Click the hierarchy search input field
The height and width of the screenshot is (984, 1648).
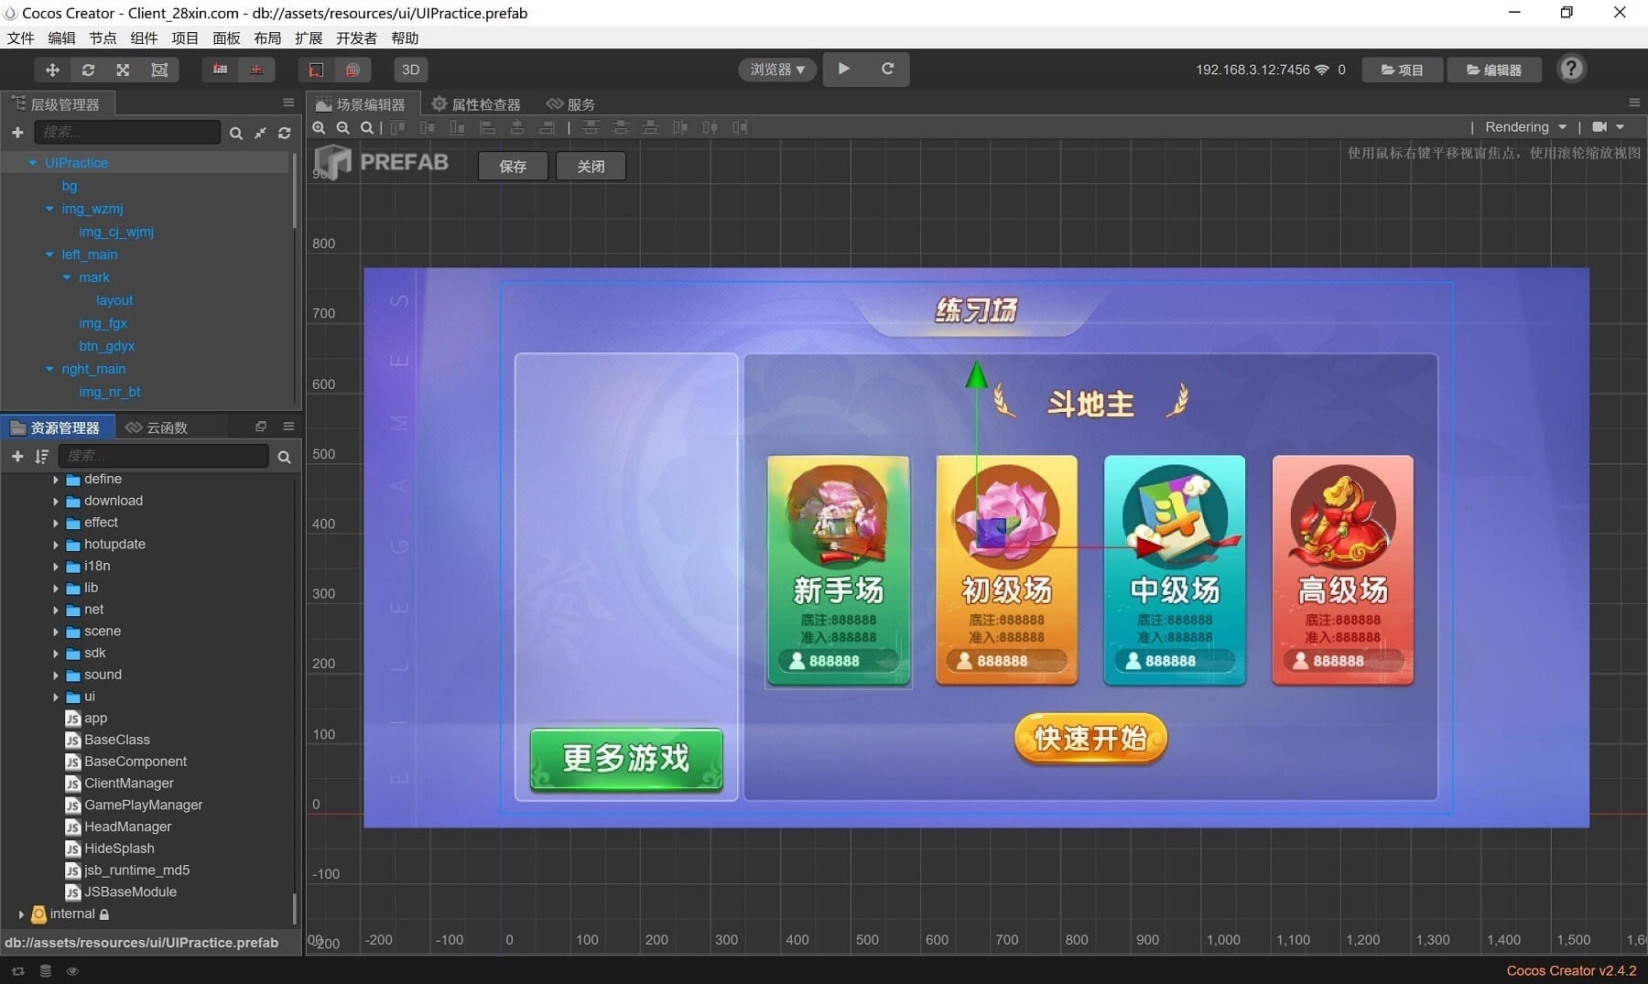(x=127, y=133)
